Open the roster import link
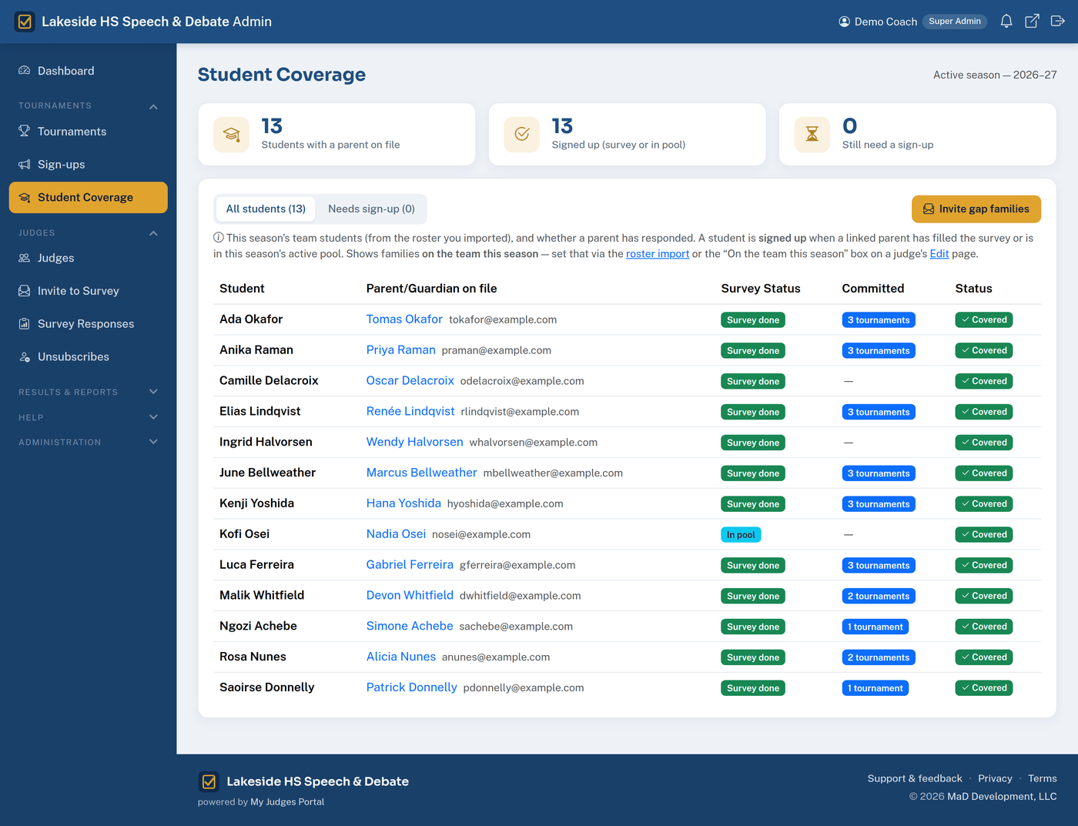The height and width of the screenshot is (826, 1078). [x=658, y=254]
